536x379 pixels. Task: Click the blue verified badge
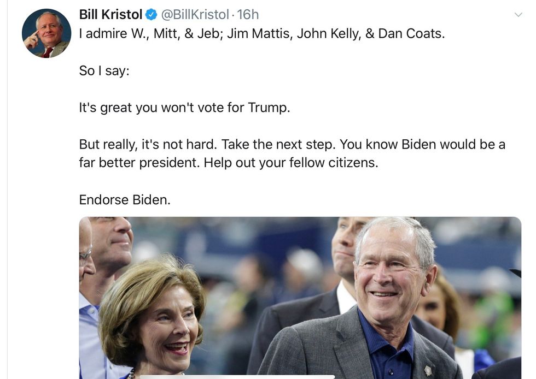(x=152, y=15)
